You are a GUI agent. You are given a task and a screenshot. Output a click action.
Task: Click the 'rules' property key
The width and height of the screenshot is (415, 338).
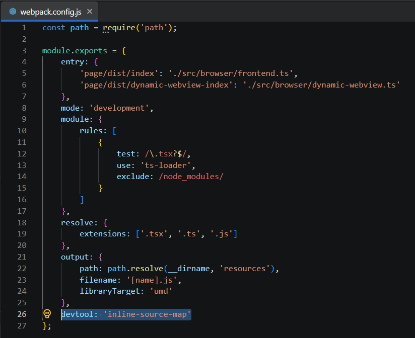point(91,131)
